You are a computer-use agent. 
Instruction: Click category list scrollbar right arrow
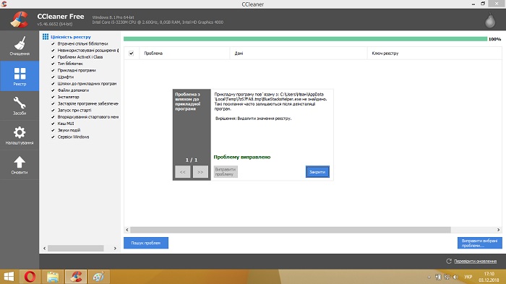(115, 248)
